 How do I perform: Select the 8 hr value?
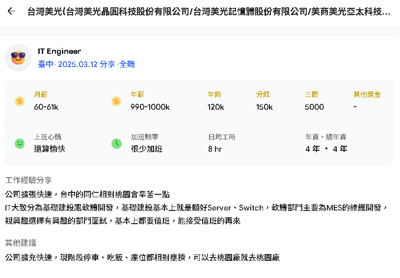215,149
